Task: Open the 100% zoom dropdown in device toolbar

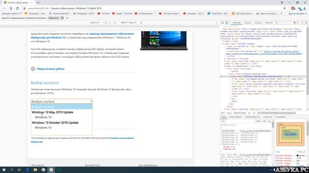Action: coord(124,23)
